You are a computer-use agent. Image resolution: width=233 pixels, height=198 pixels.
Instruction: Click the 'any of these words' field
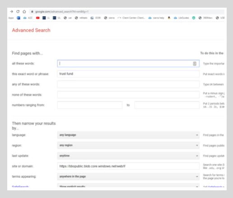pyautogui.click(x=128, y=84)
